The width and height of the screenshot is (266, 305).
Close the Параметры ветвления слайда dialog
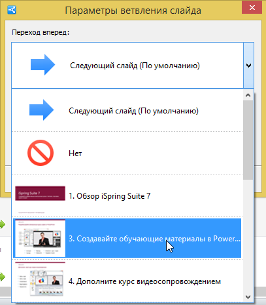(252, 8)
